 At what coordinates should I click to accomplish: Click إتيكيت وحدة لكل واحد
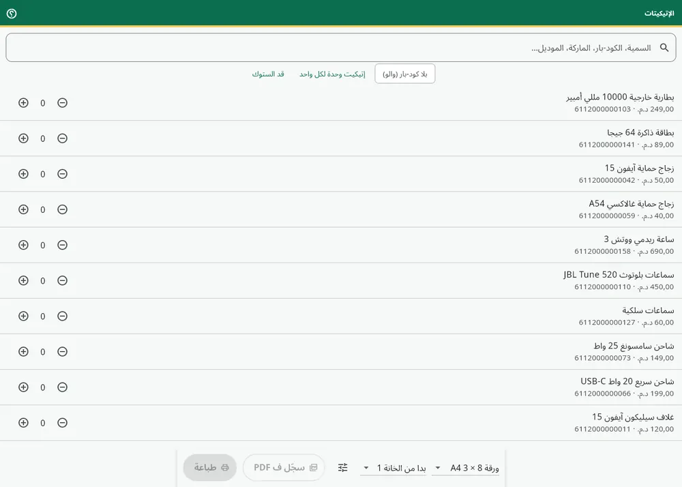point(332,74)
